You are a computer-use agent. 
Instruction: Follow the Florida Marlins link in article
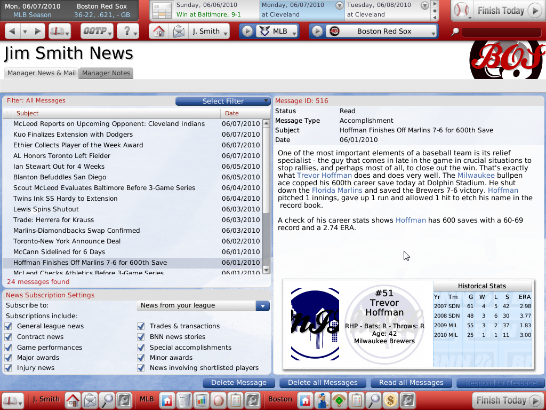[x=336, y=191]
